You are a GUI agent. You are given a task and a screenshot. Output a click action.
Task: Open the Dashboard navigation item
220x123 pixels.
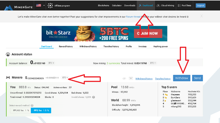[146, 5]
